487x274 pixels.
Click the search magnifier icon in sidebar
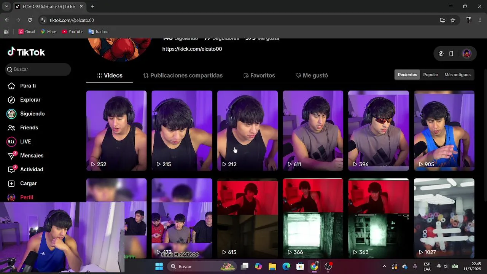10,69
